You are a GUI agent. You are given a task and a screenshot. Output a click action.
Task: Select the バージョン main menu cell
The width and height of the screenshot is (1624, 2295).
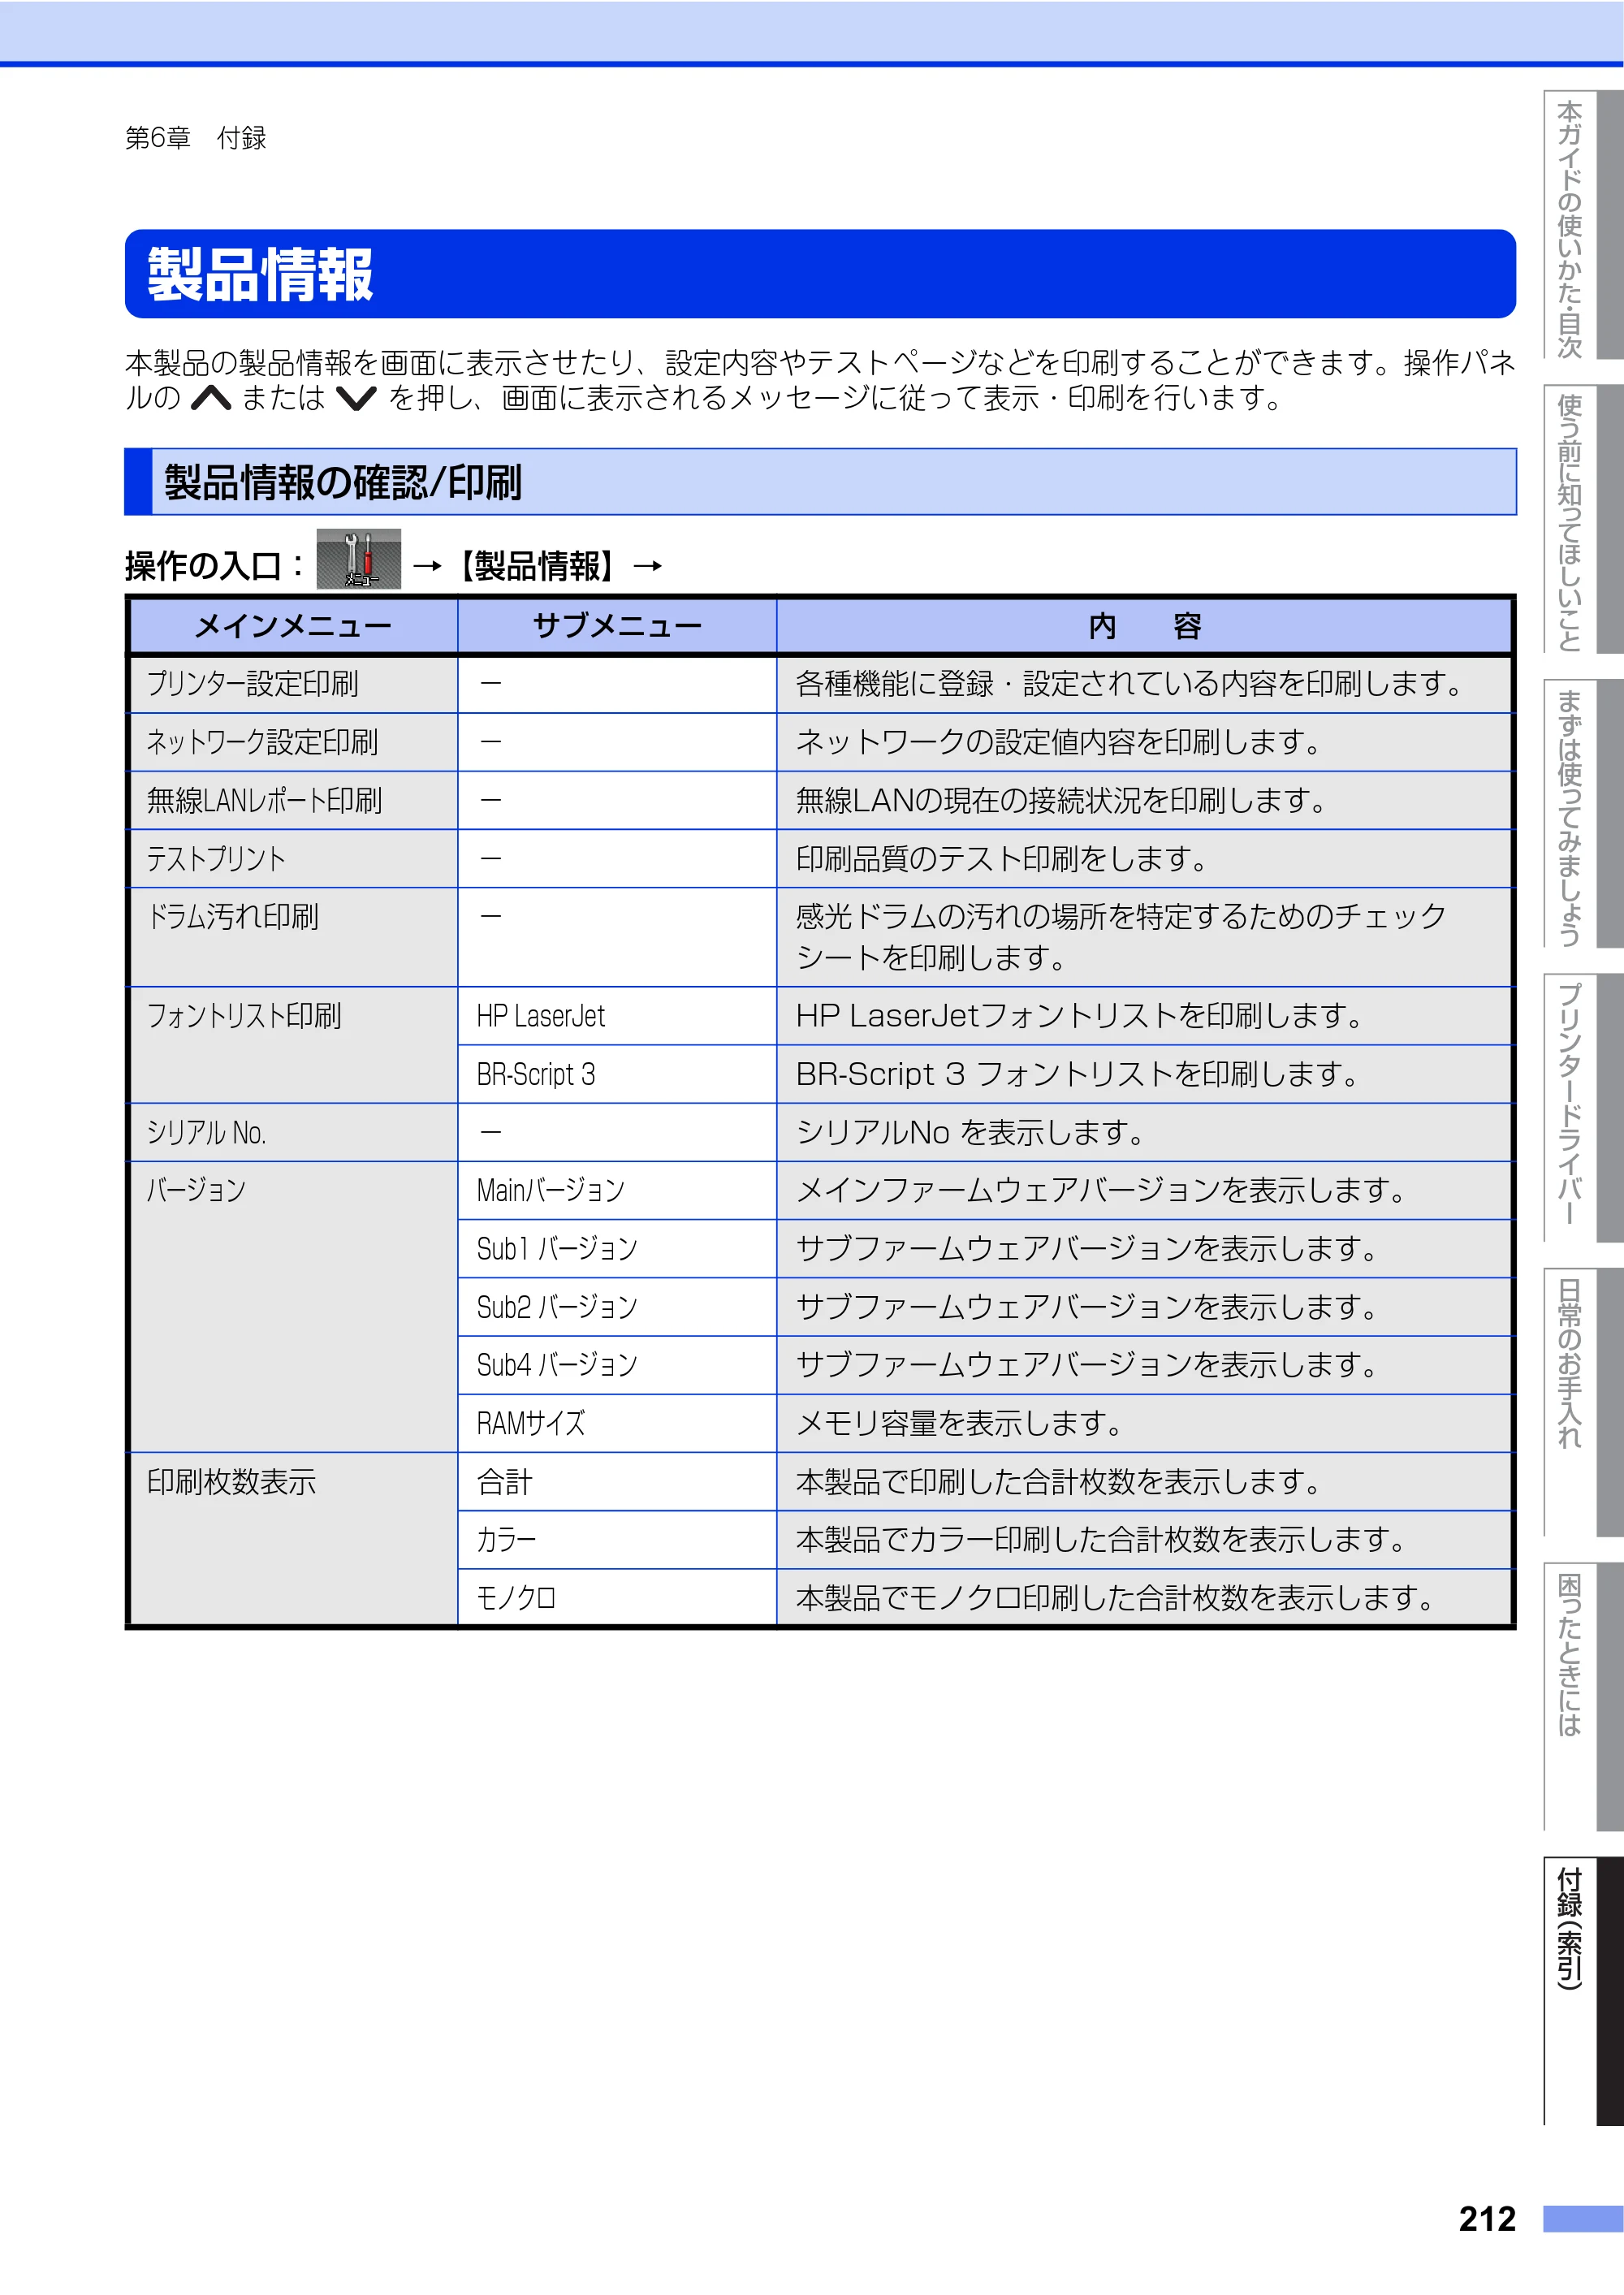pos(293,1306)
